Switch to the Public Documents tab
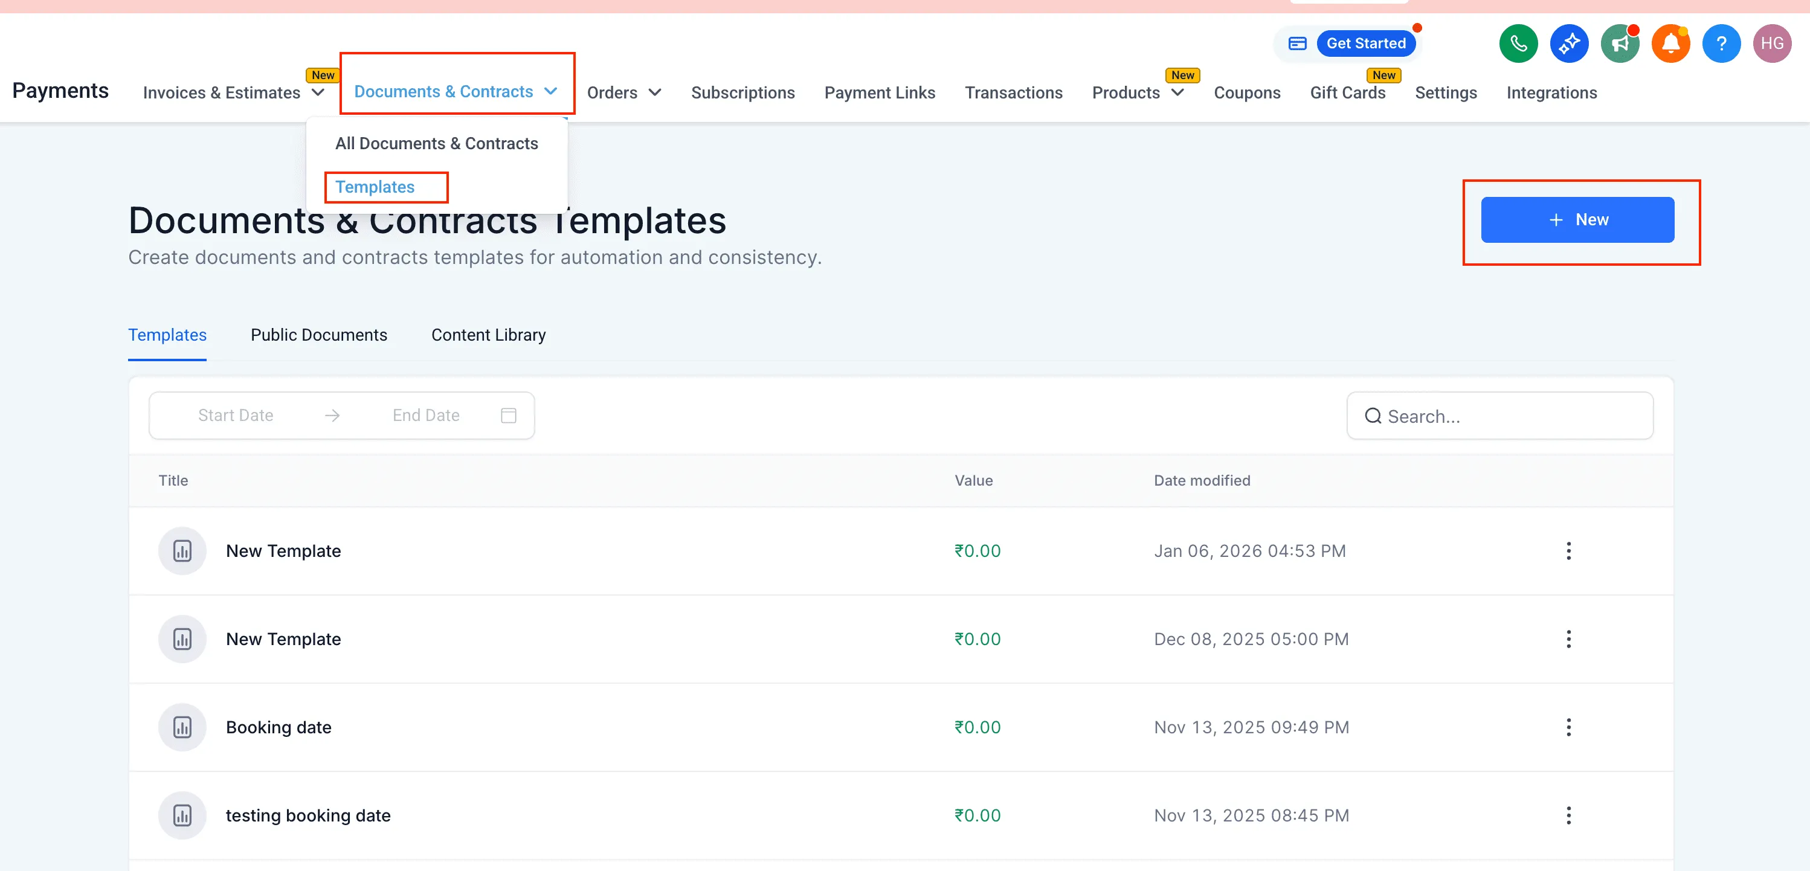This screenshot has height=871, width=1810. pyautogui.click(x=319, y=335)
